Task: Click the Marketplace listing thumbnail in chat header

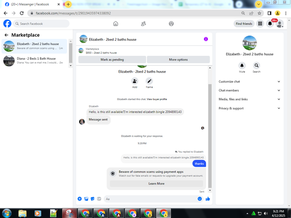Action: (x=81, y=51)
